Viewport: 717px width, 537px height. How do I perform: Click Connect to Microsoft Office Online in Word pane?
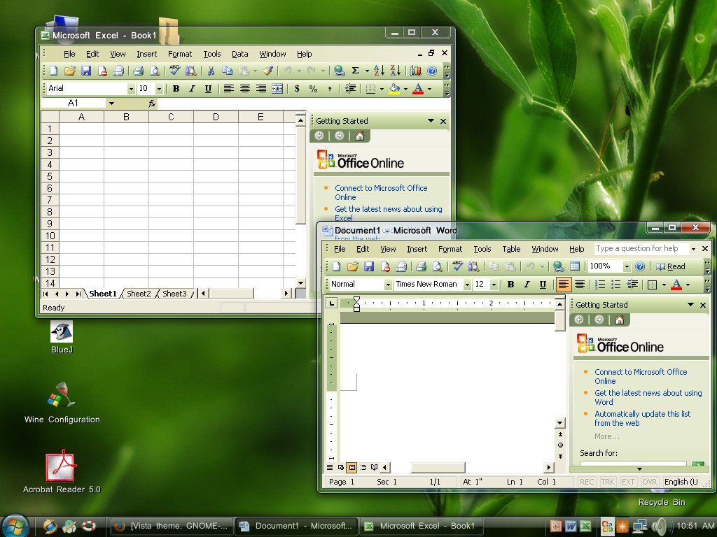[x=641, y=376]
